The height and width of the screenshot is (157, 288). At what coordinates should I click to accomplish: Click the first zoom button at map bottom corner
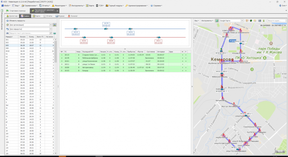tap(277, 151)
